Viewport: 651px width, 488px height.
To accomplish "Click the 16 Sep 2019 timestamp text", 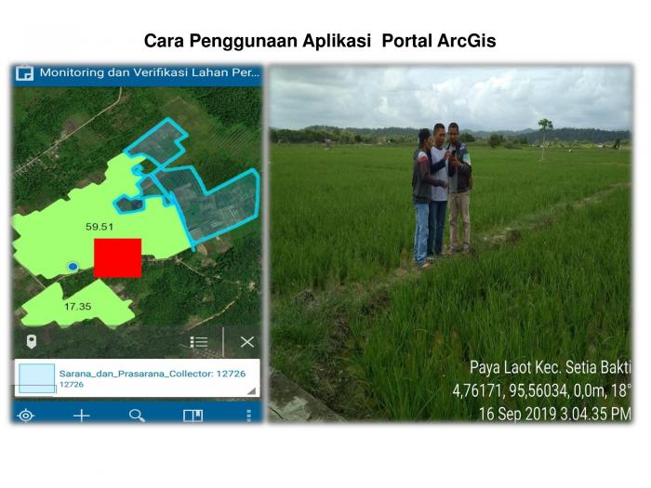I will click(x=554, y=414).
